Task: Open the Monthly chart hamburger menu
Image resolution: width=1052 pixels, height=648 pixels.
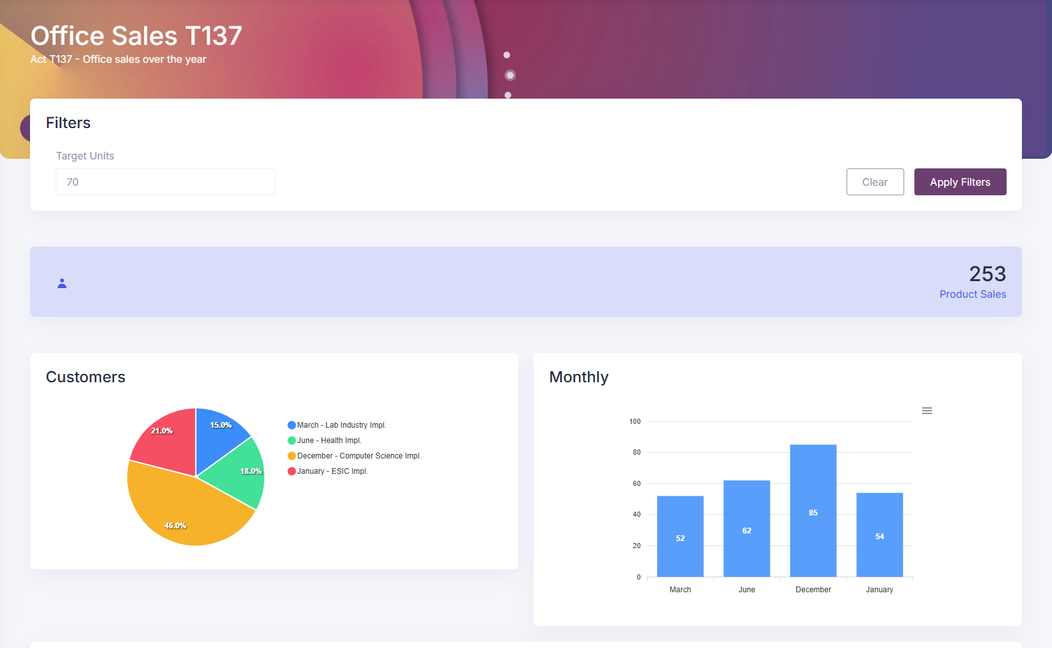Action: (x=927, y=410)
